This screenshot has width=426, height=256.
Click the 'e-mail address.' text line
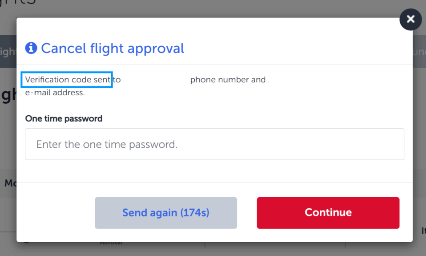tap(55, 93)
